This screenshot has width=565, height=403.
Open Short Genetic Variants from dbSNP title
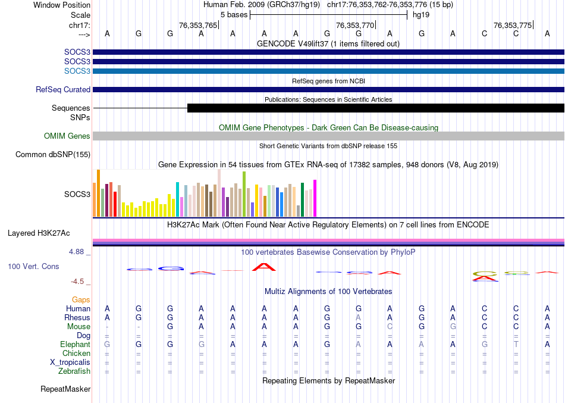[328, 146]
